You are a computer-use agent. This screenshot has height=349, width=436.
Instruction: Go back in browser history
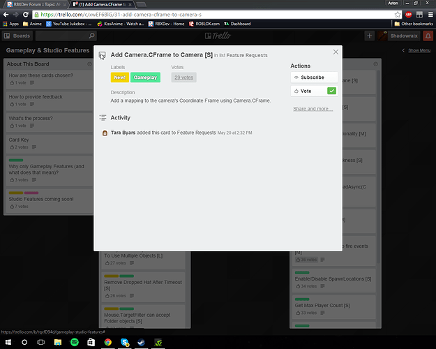tap(6, 15)
